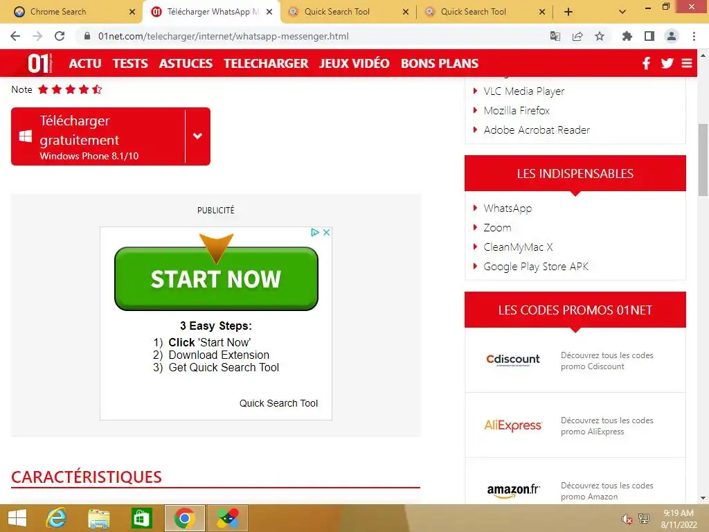Screen dimensions: 709x532
Task: Open the 01net hamburger menu
Action: pyautogui.click(x=687, y=63)
